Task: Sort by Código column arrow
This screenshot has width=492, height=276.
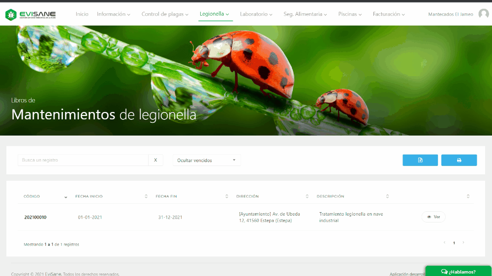Action: [66, 197]
